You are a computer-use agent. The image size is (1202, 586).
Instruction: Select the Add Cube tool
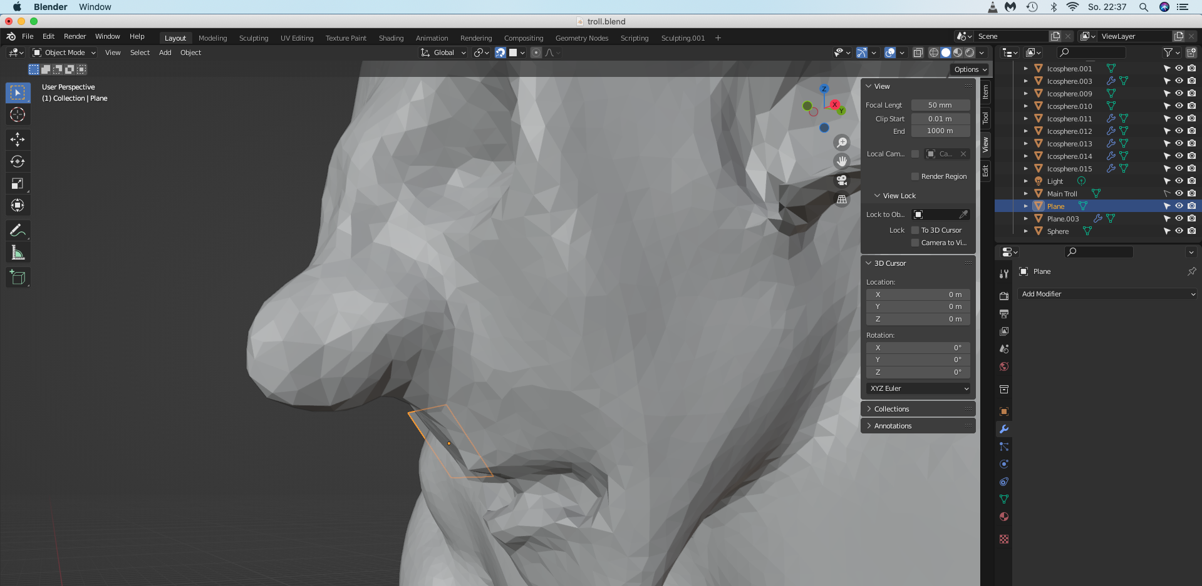(18, 277)
